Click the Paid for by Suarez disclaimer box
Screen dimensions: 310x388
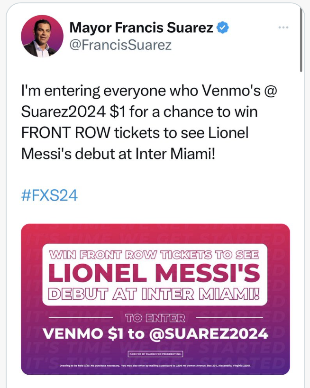point(155,354)
